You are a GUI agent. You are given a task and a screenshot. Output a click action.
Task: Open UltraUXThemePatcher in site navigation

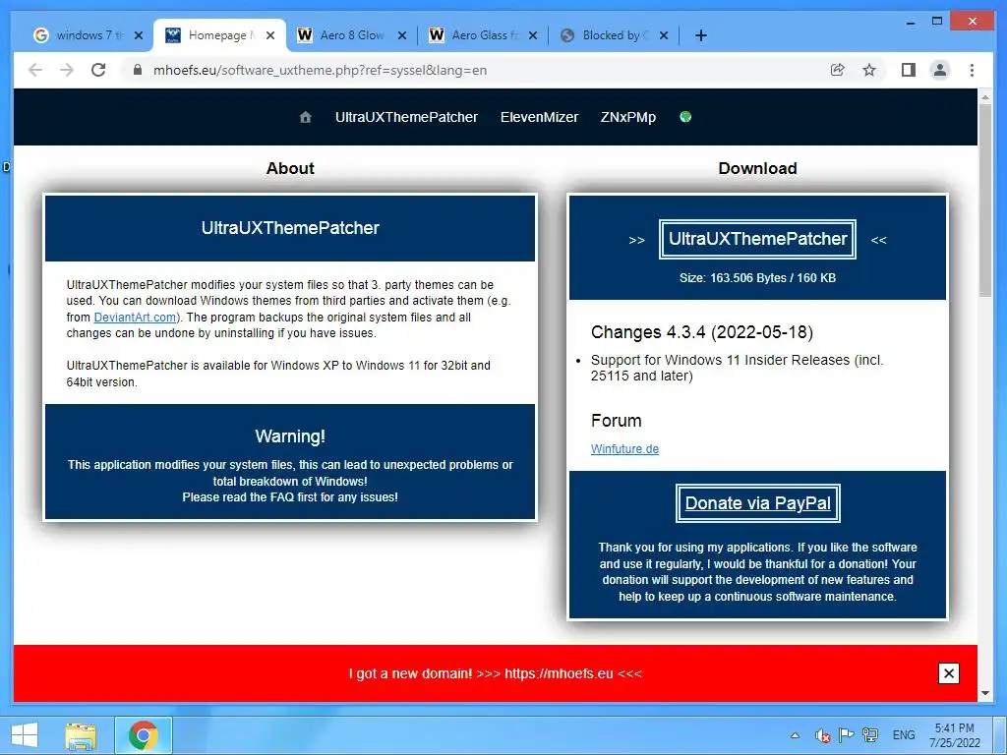(x=406, y=117)
